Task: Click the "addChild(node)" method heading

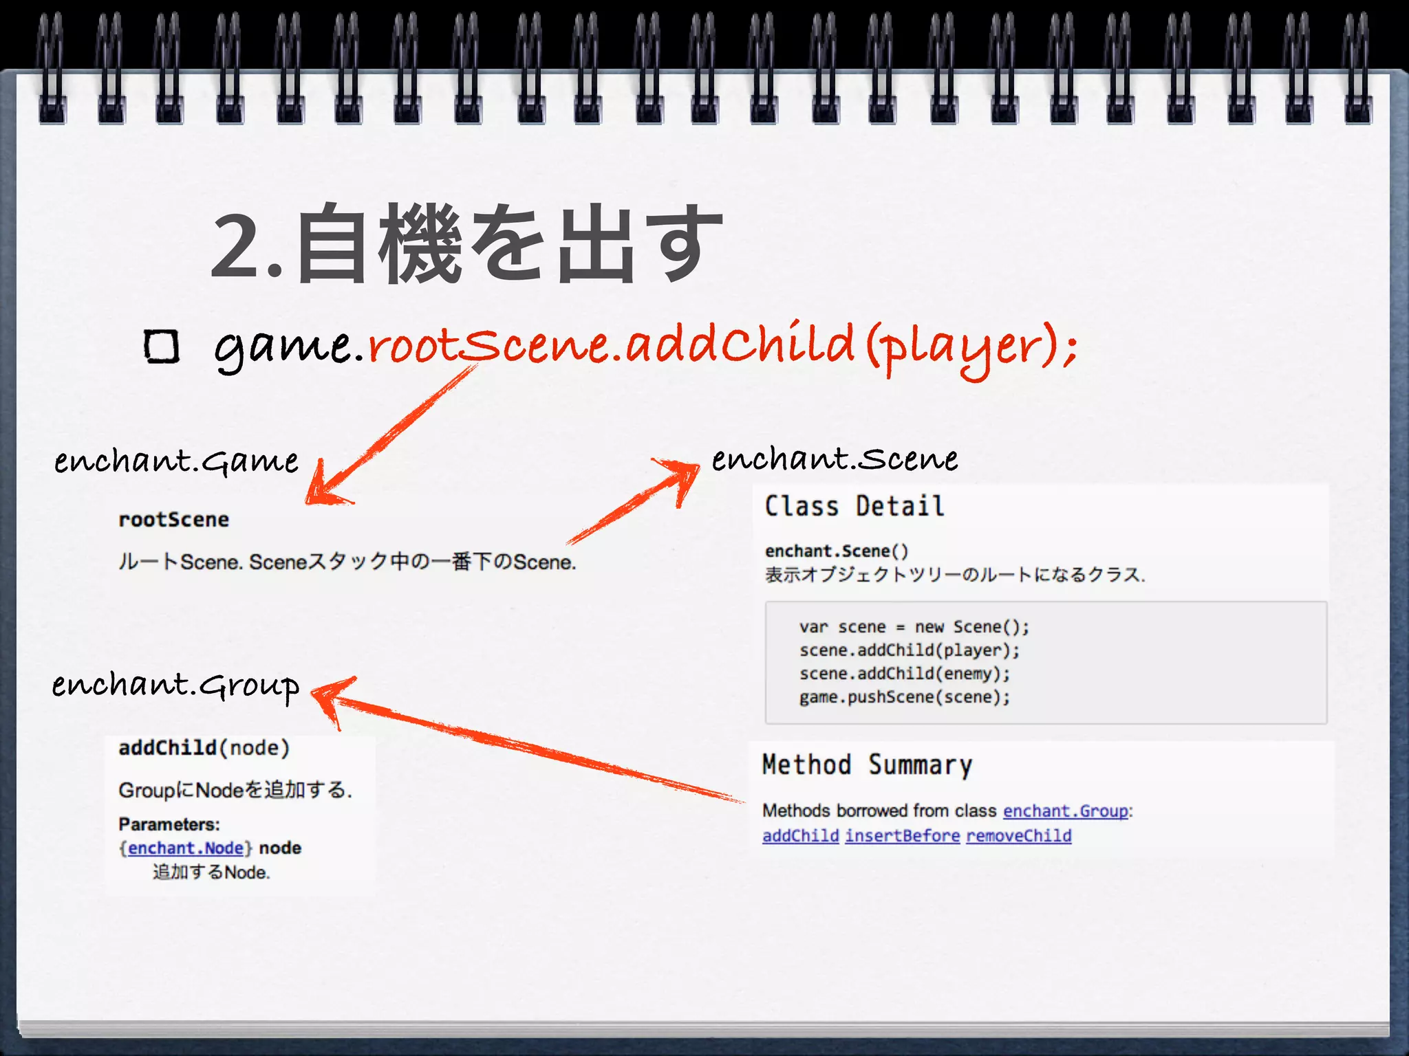Action: point(204,748)
